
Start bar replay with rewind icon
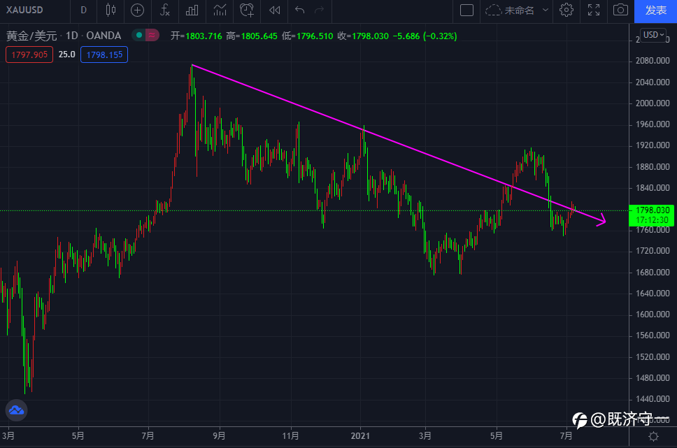point(275,10)
